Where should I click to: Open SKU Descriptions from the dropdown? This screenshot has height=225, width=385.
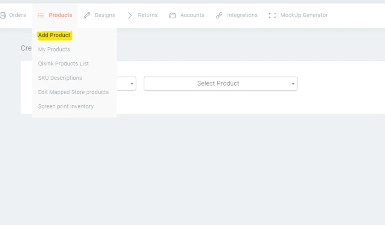point(60,78)
